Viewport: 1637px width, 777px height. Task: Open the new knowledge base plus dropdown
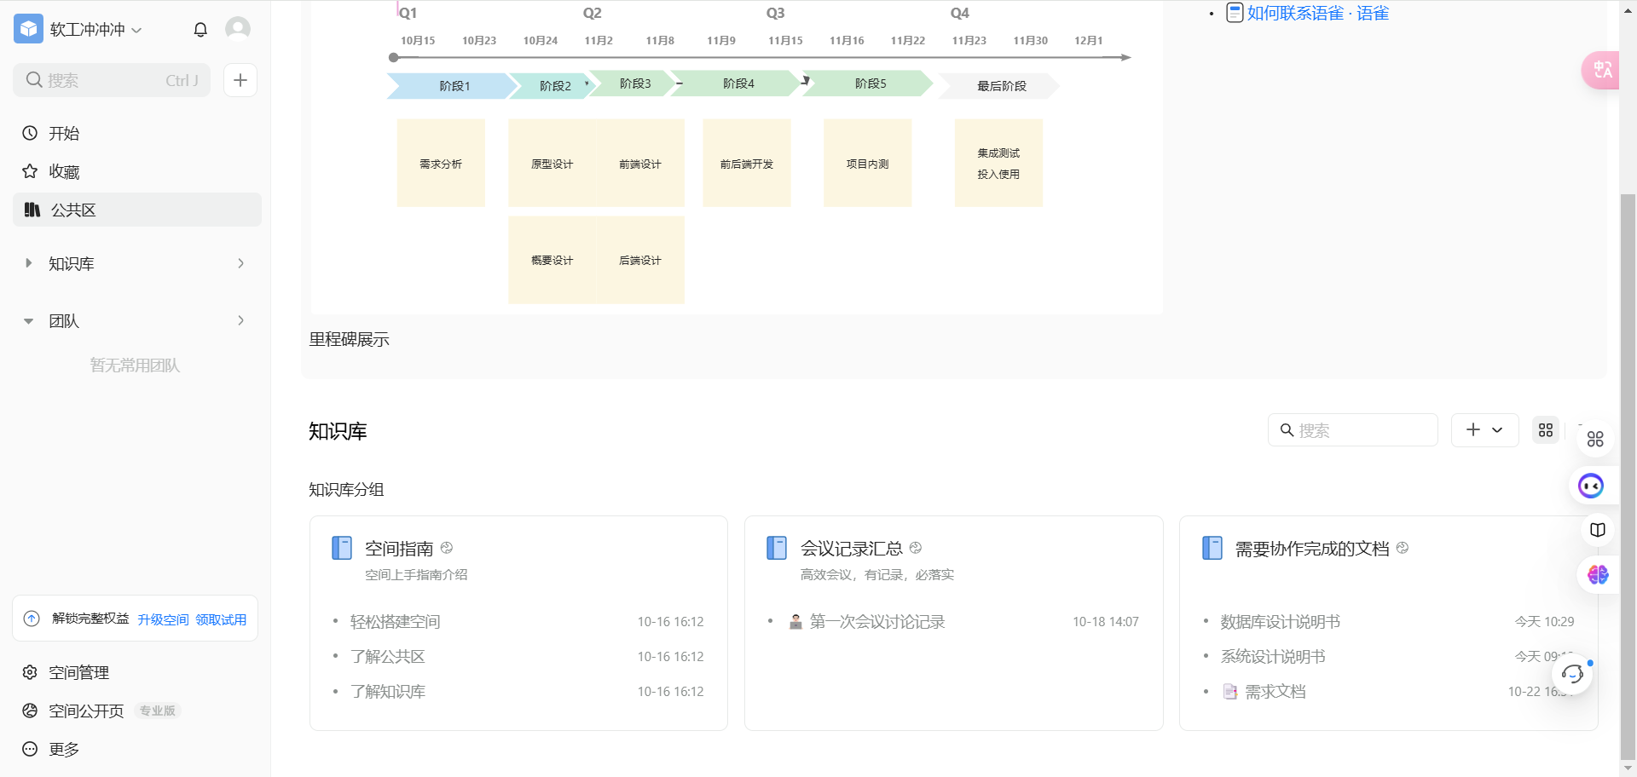(x=1484, y=430)
